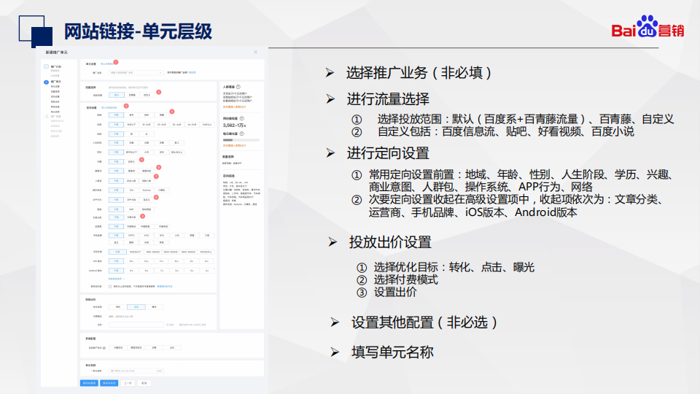Select 默认 in the 投放范围 row
Screen dimensions: 700x394
point(117,95)
